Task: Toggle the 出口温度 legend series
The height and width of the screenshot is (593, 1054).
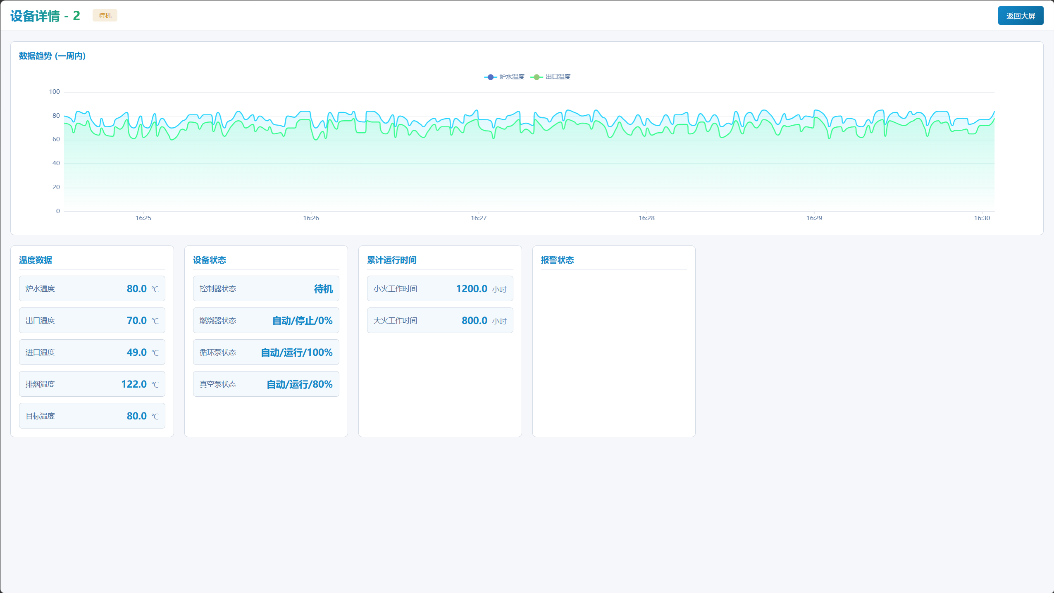Action: [558, 77]
